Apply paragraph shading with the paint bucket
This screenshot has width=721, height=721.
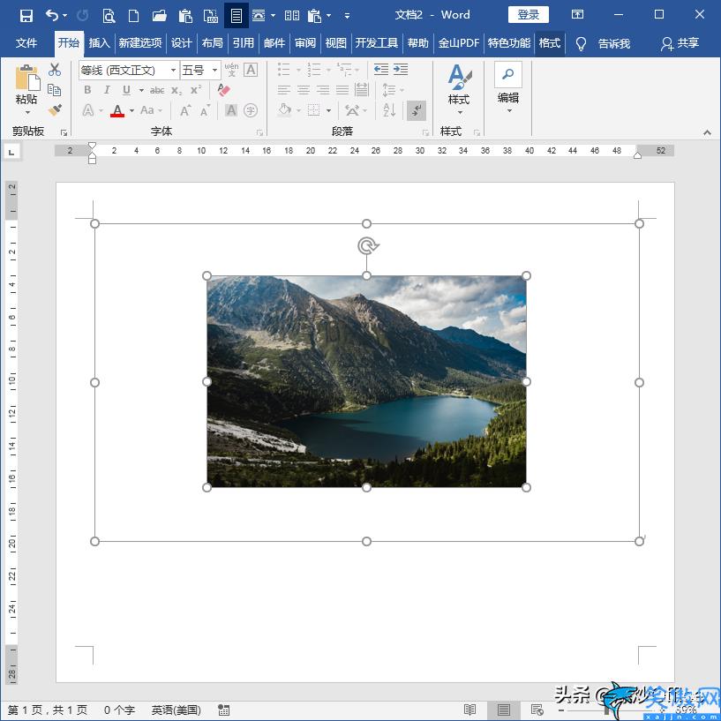click(x=284, y=110)
